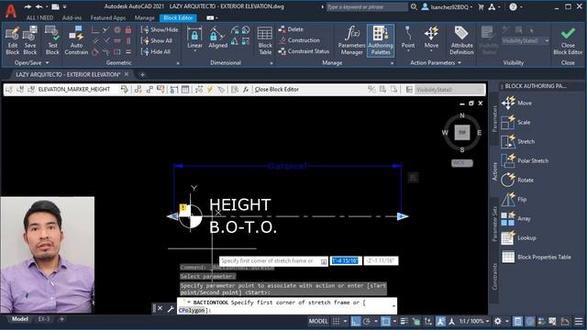Toggle grid display in status bar

tap(337, 321)
